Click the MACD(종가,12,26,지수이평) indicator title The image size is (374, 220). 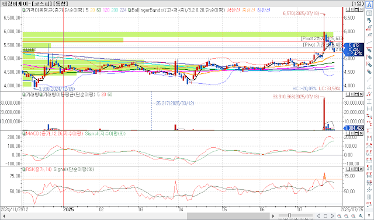pyautogui.click(x=54, y=133)
